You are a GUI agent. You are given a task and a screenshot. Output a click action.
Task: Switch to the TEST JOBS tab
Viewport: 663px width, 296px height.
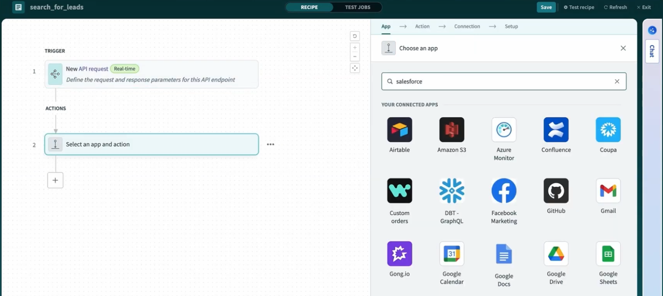pyautogui.click(x=357, y=7)
